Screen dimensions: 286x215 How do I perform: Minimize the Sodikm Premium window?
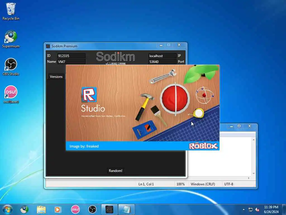click(161, 45)
